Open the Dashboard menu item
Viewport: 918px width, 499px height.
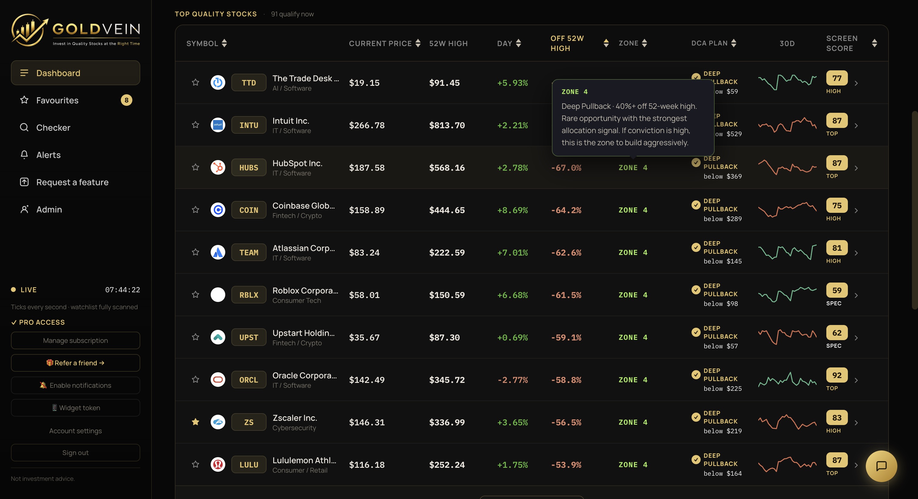tap(75, 73)
